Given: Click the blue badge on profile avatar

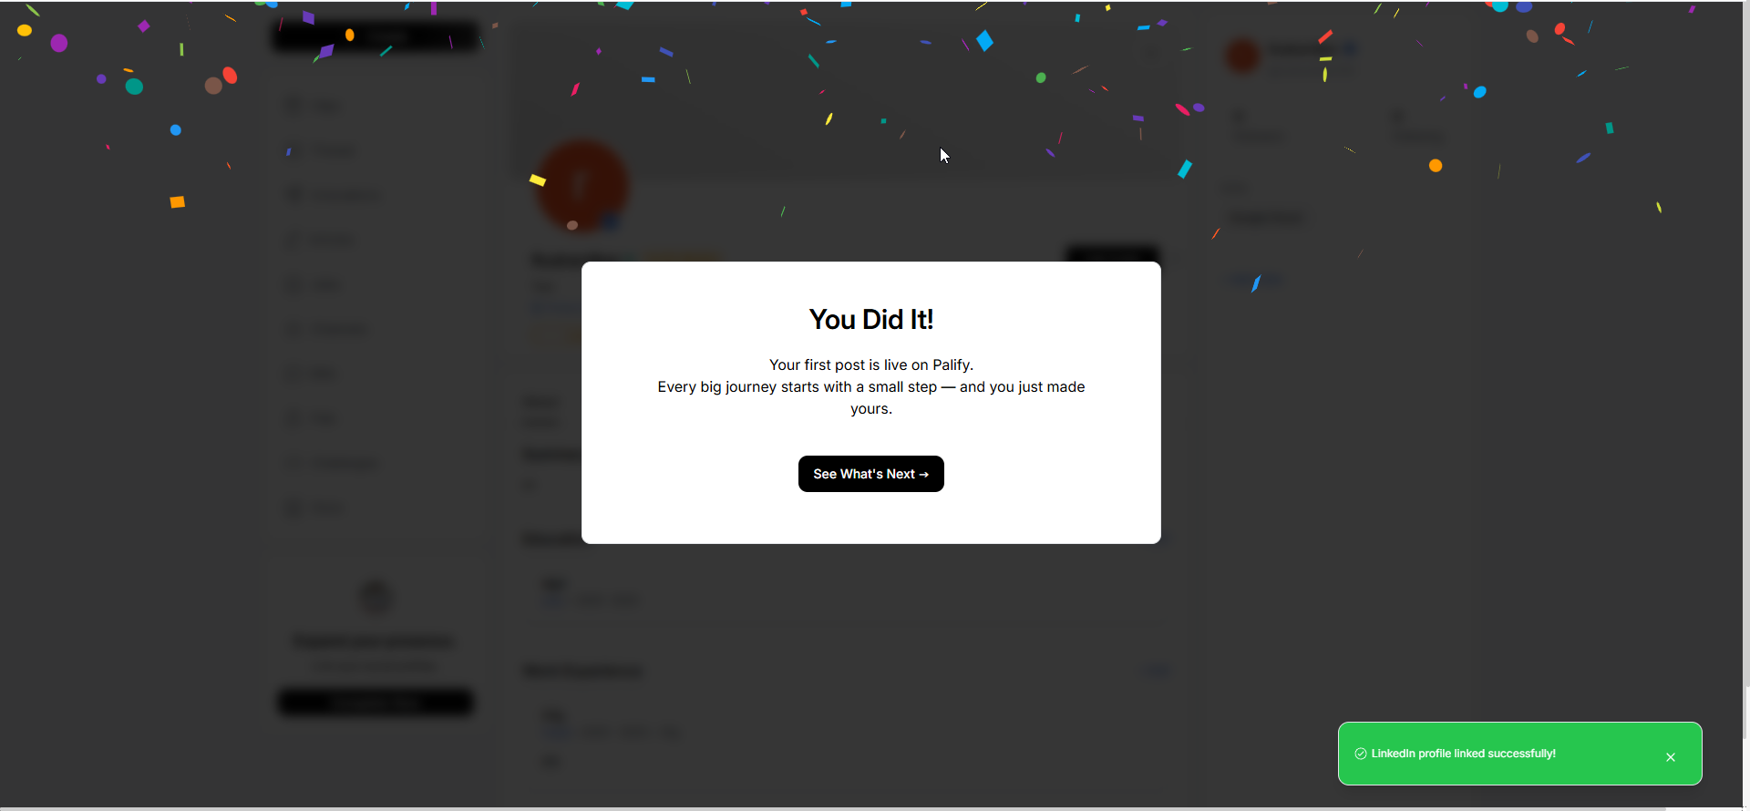Looking at the screenshot, I should coord(611,221).
